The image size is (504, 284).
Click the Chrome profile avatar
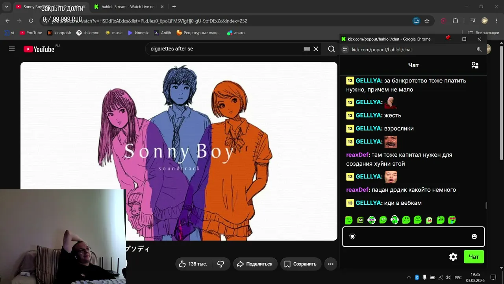click(485, 21)
